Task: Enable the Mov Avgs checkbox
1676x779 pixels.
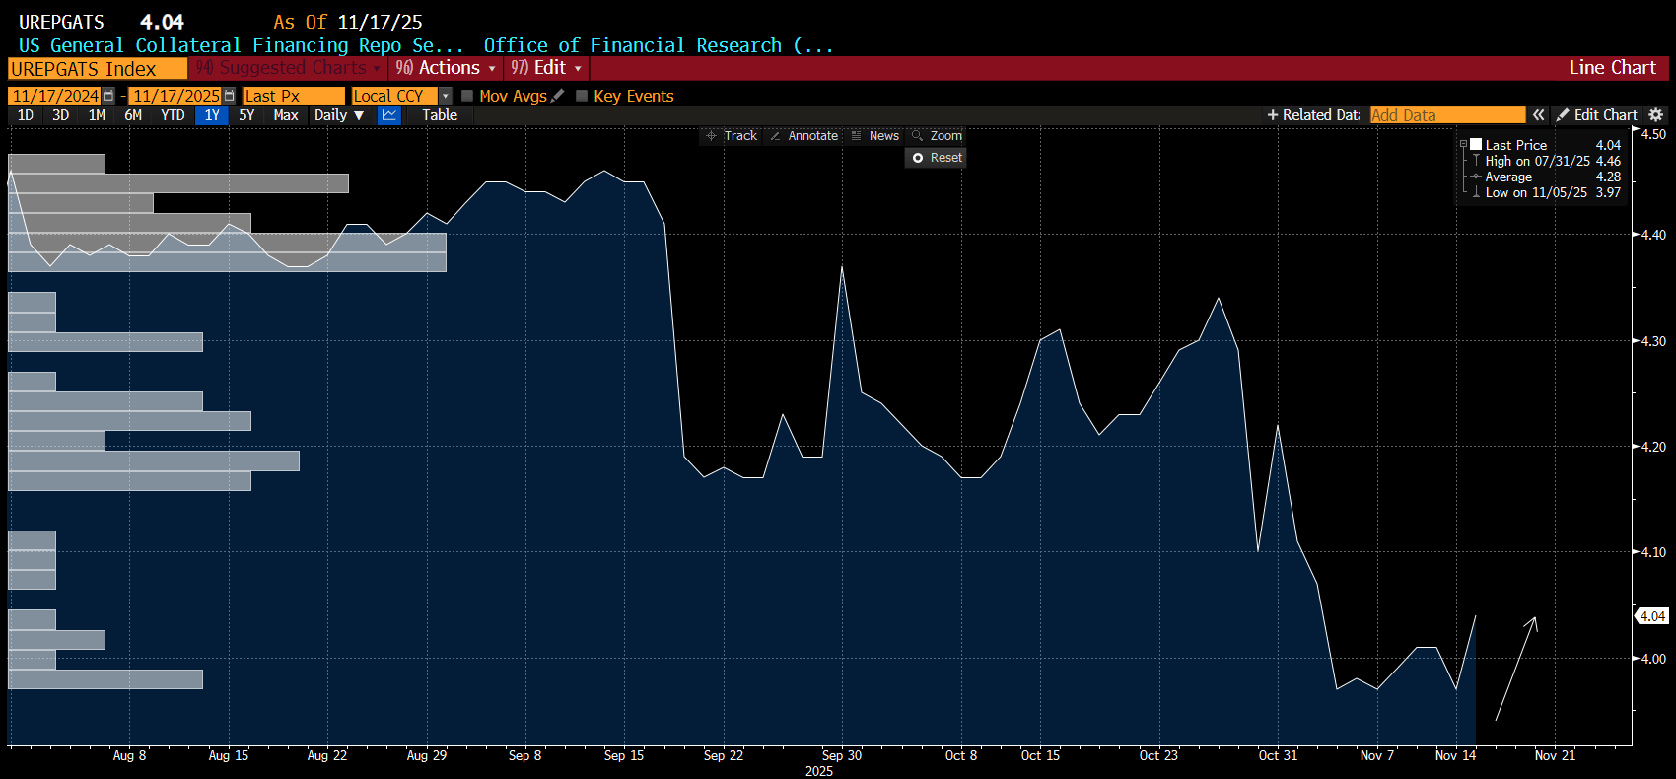Action: pos(467,96)
